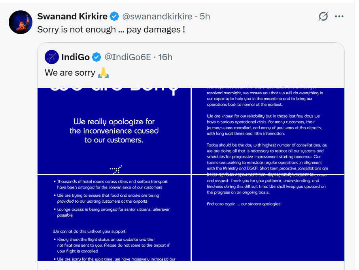
Task: Open the @swanandkirkire handle link
Action: (157, 17)
